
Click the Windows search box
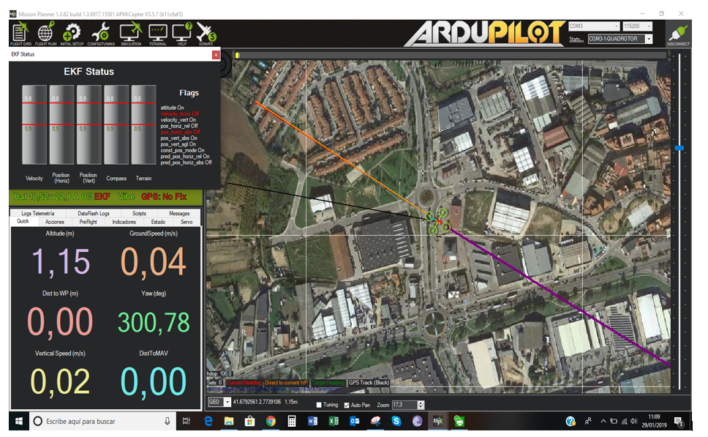[x=103, y=421]
